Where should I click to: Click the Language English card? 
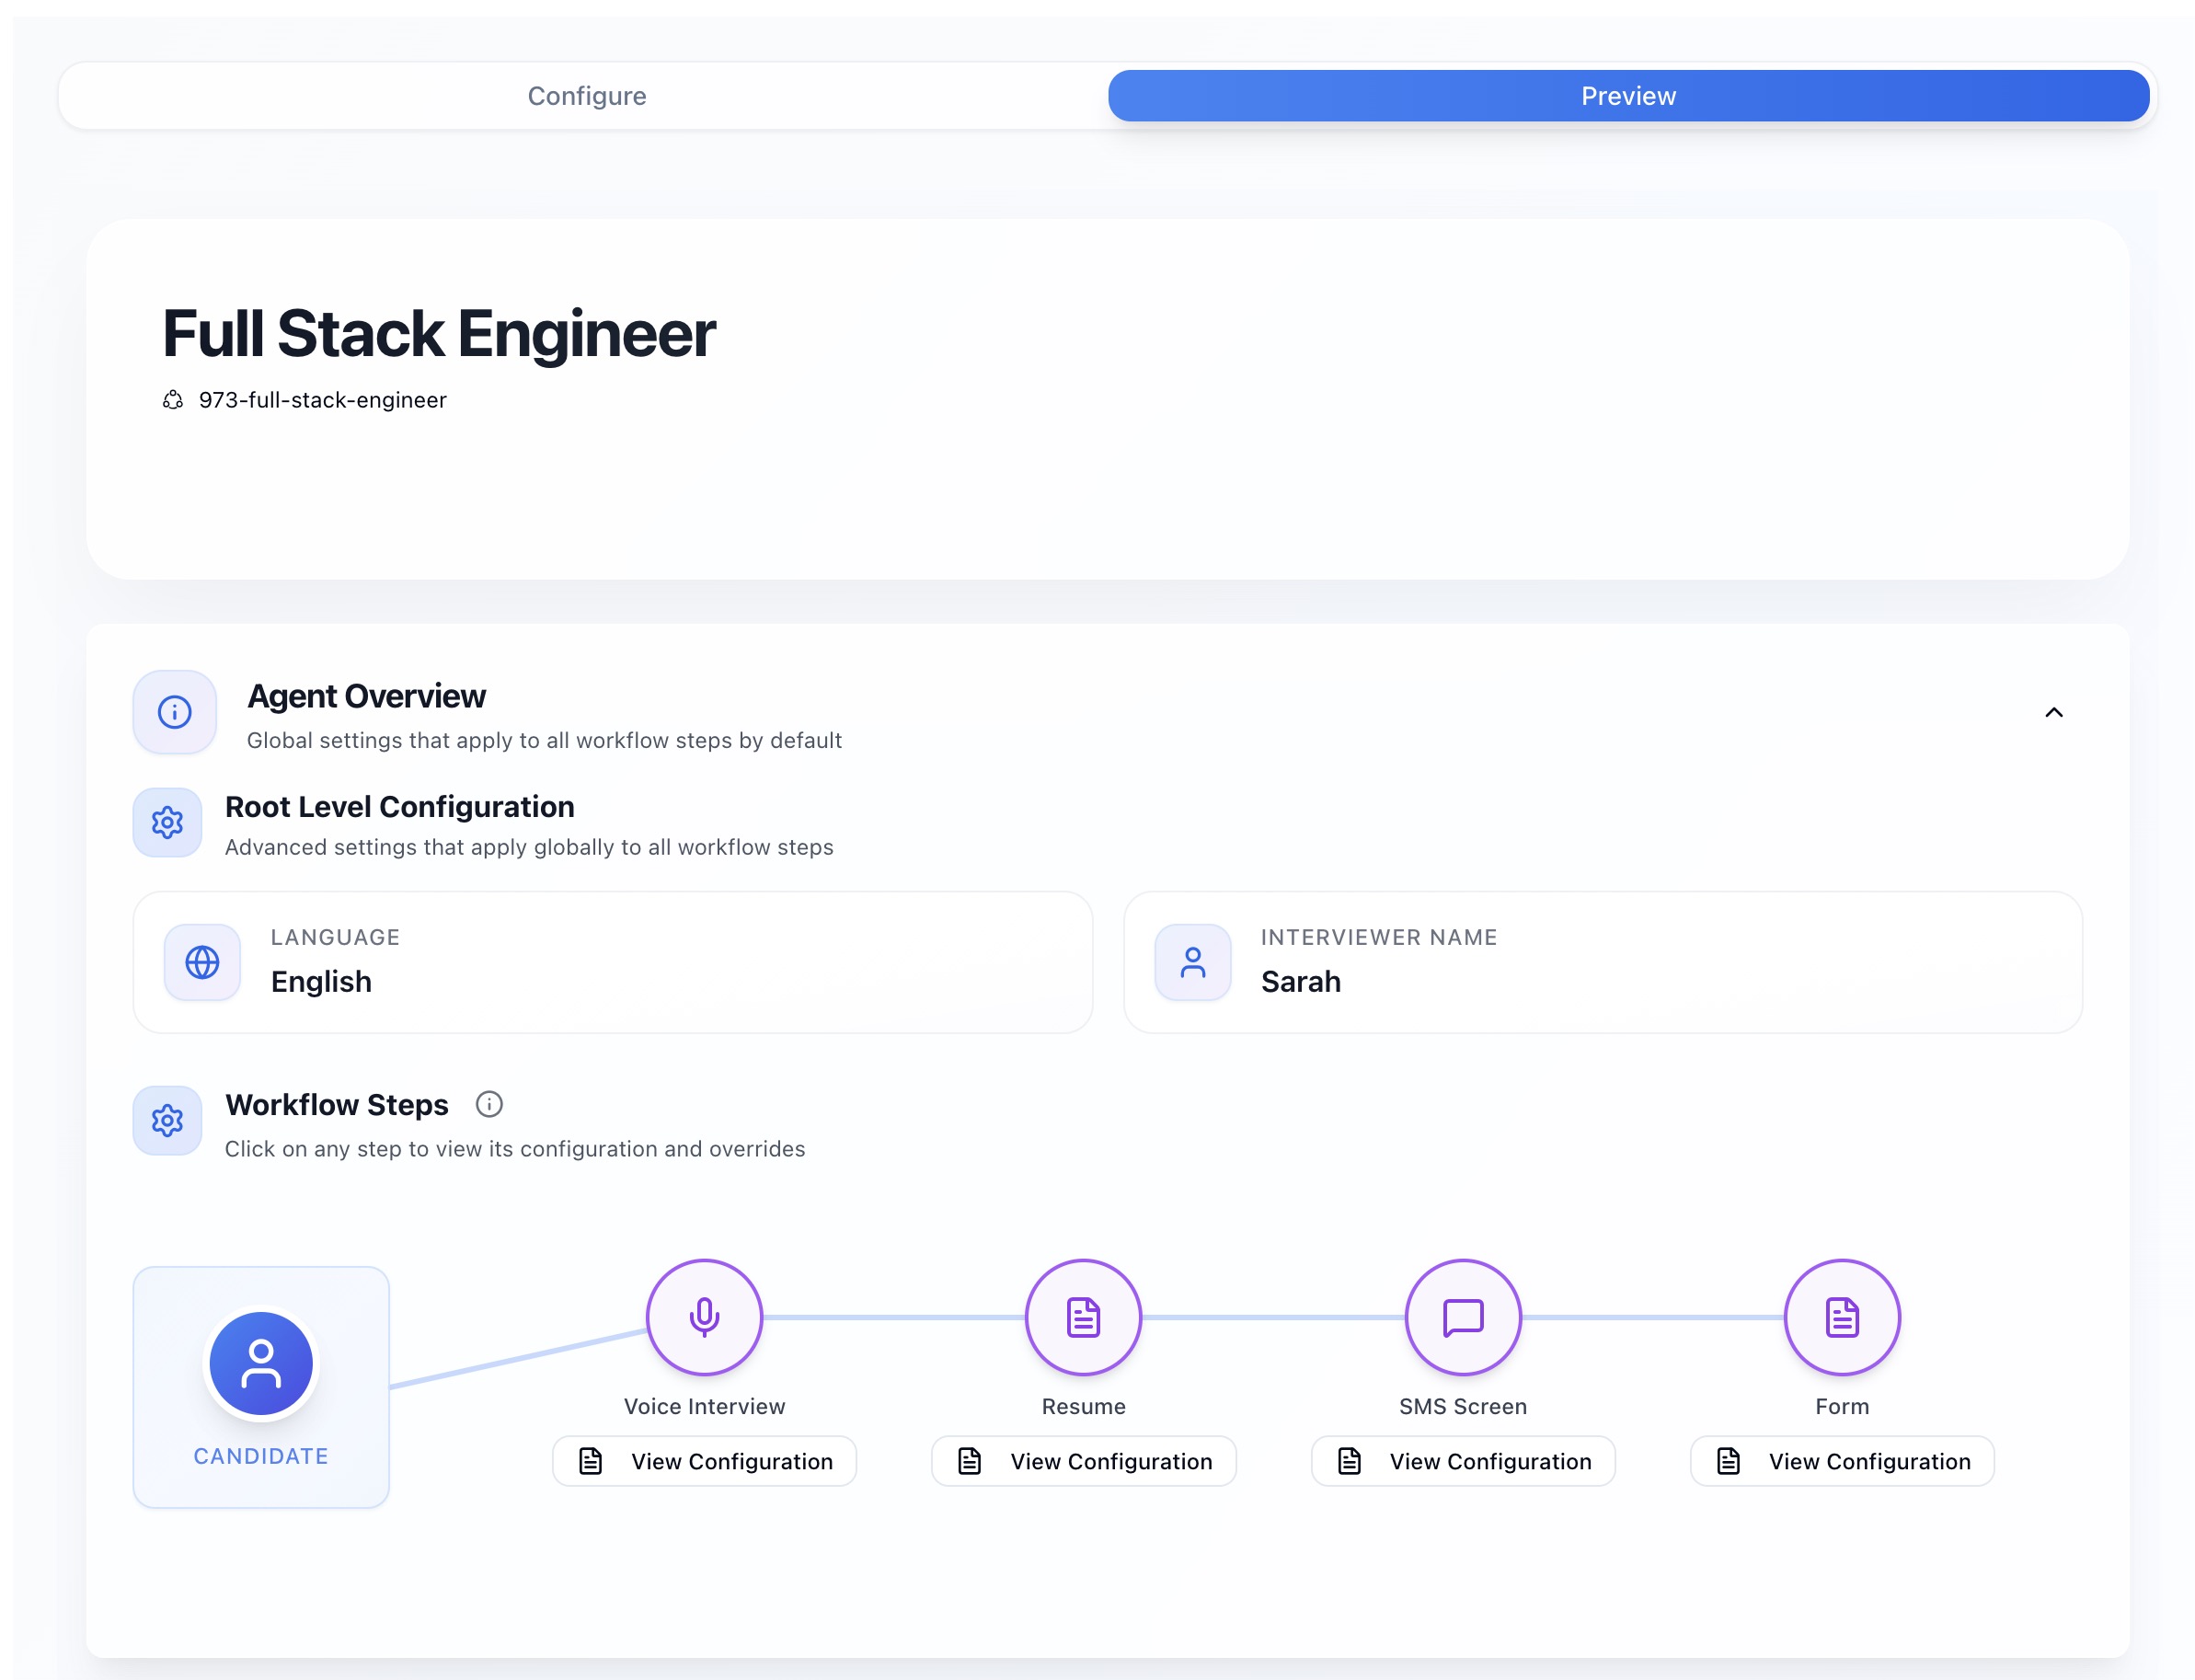tap(612, 962)
